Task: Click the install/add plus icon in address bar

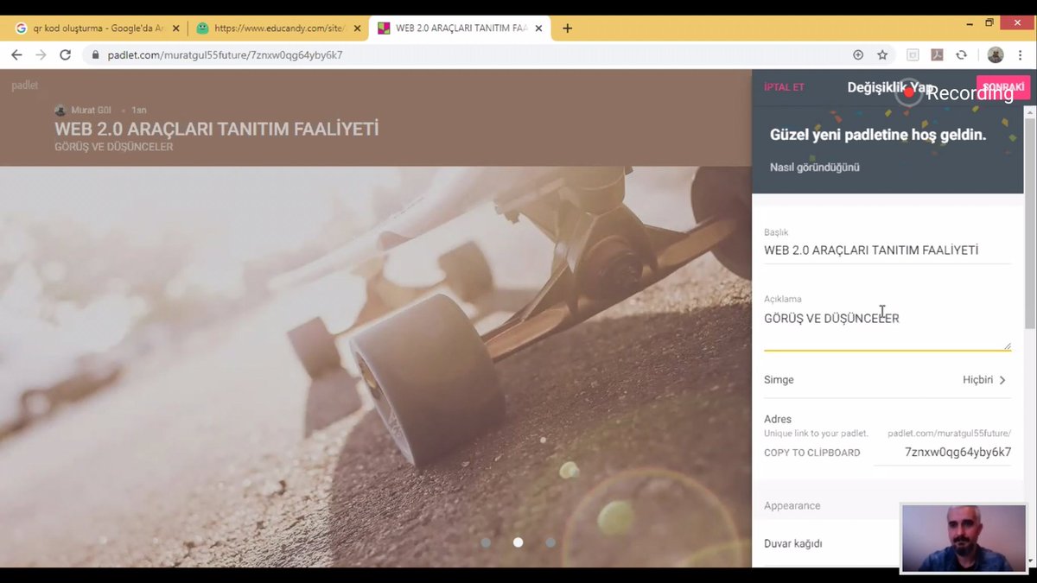Action: [858, 54]
